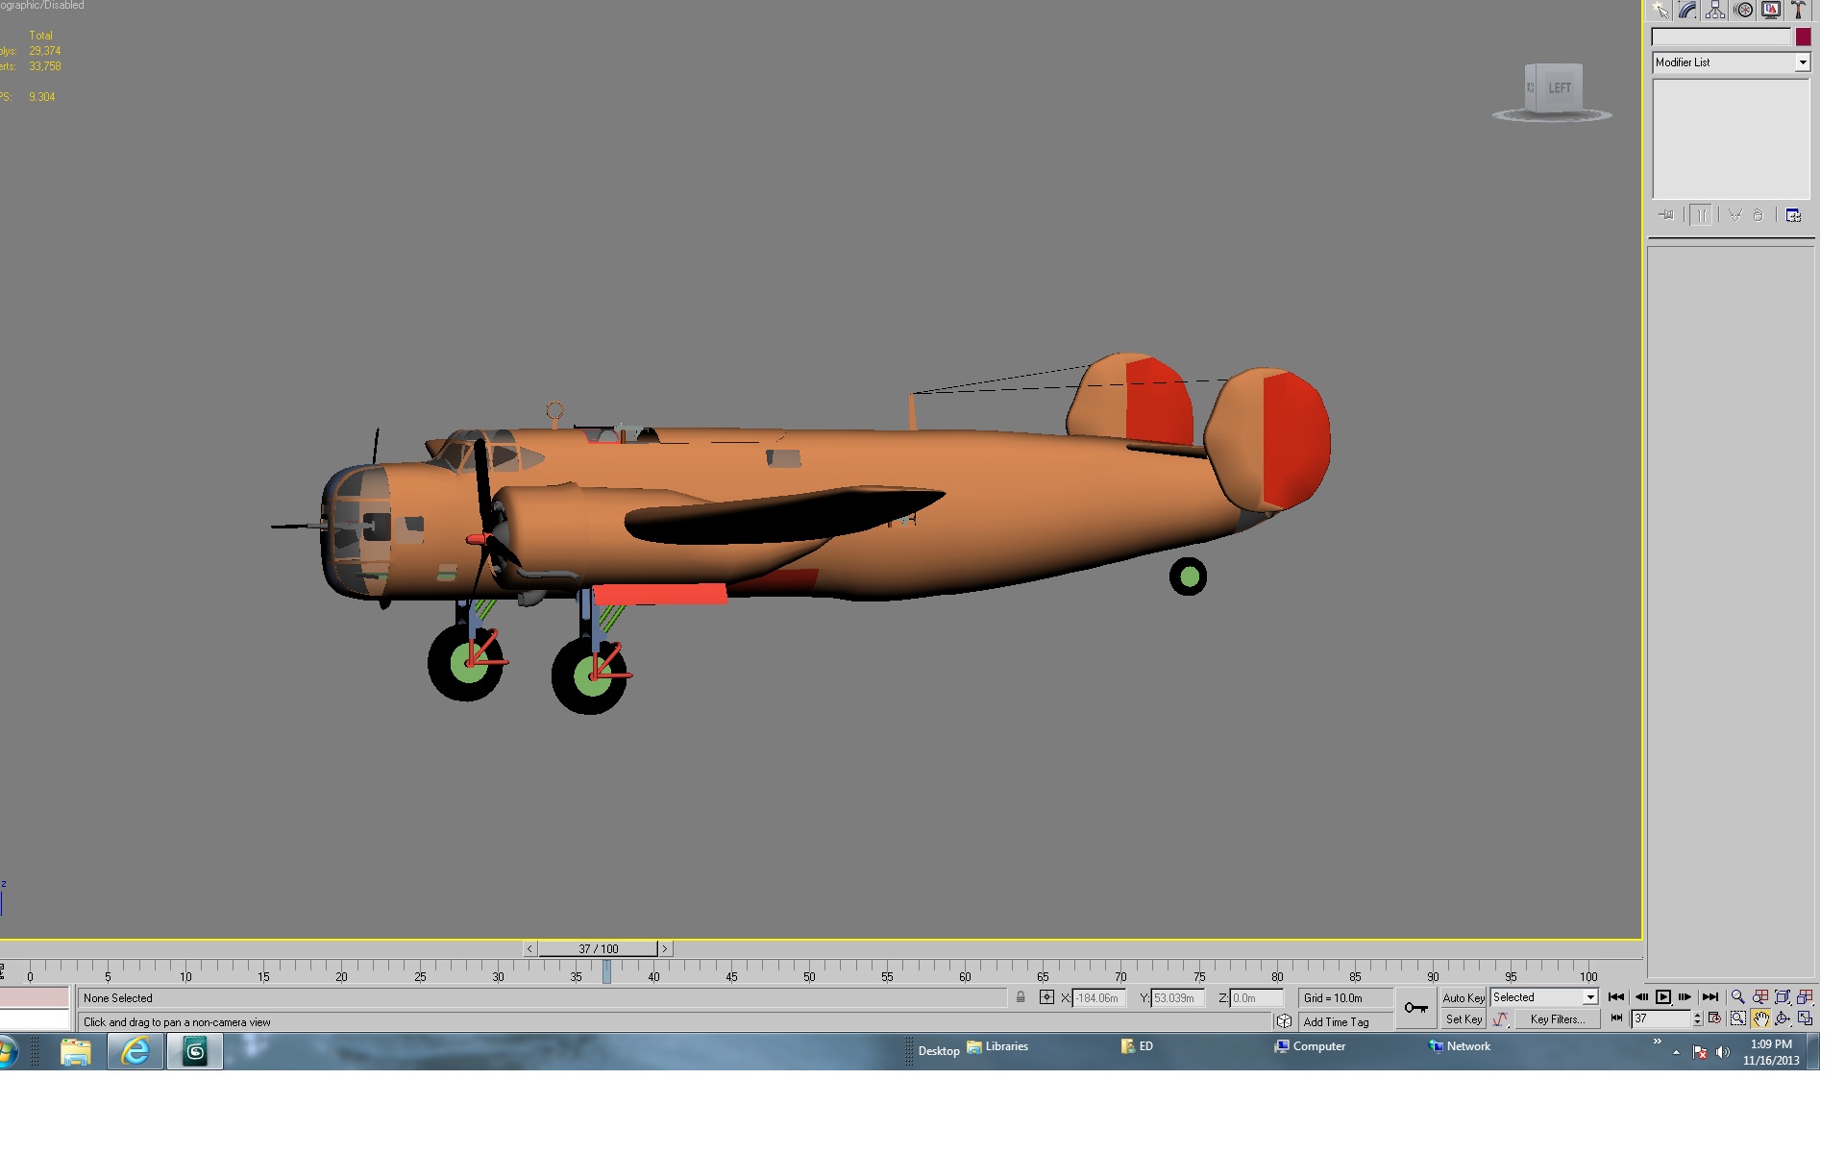Click frame 80 on the track bar

click(x=1277, y=976)
